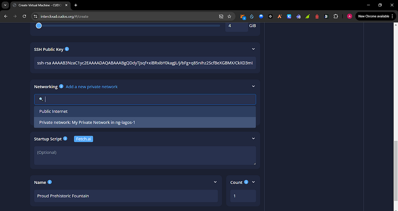Close the Create Virtual Machine tab
This screenshot has height=211, width=398.
66,5
